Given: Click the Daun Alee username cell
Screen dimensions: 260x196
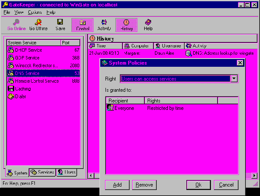Looking at the screenshot, I should (x=164, y=53).
